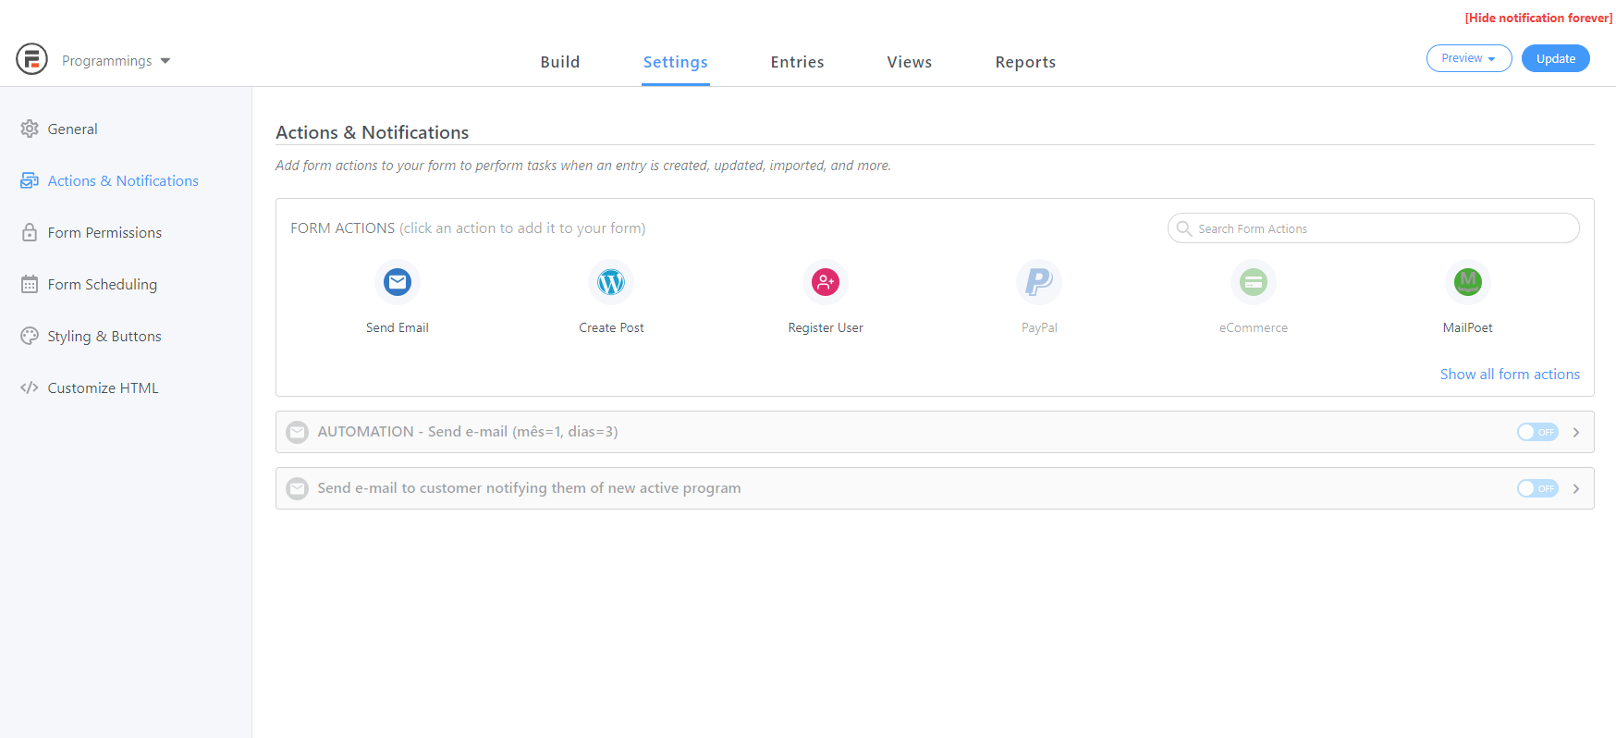Click the Formidable Forms logo icon
Viewport: 1616px width, 738px height.
coord(31,59)
